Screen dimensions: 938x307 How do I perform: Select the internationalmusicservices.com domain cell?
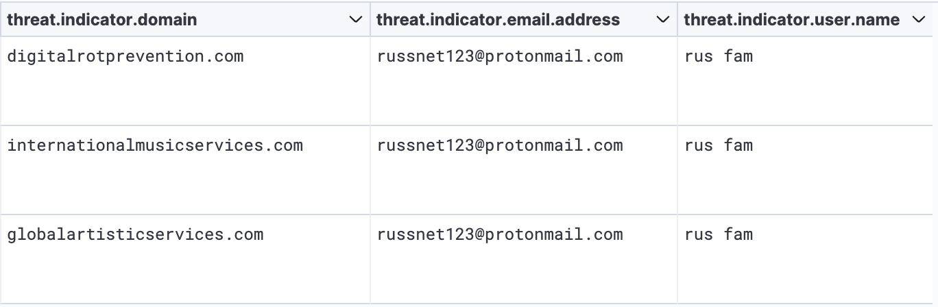[x=155, y=145]
